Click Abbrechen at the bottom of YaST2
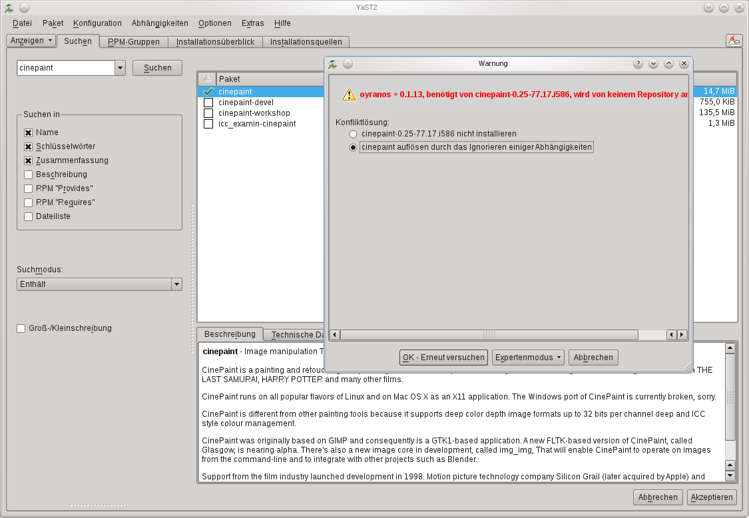Image resolution: width=749 pixels, height=518 pixels. [658, 497]
